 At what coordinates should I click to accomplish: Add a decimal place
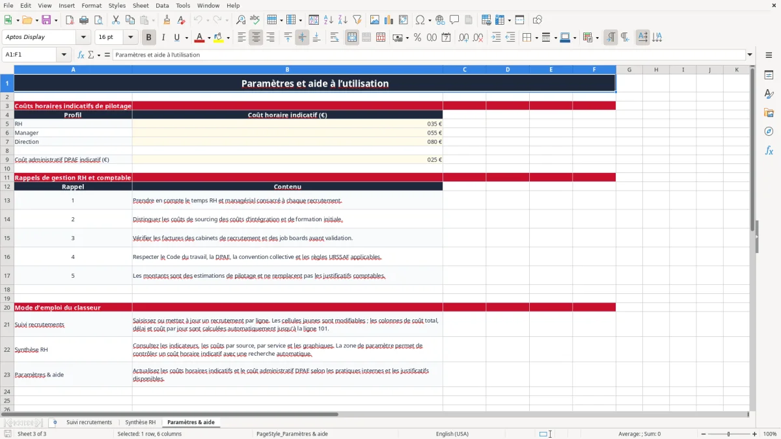click(x=462, y=38)
